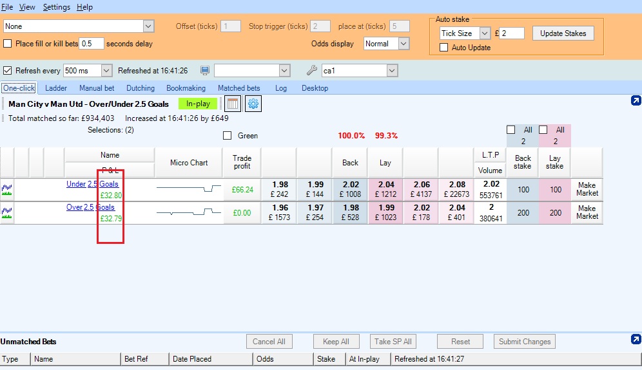Uncheck the Refresh every checkbox
642x370 pixels.
click(x=7, y=70)
